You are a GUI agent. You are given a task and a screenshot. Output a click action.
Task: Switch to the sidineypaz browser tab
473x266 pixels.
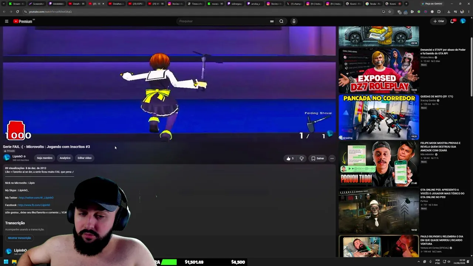tap(235, 4)
